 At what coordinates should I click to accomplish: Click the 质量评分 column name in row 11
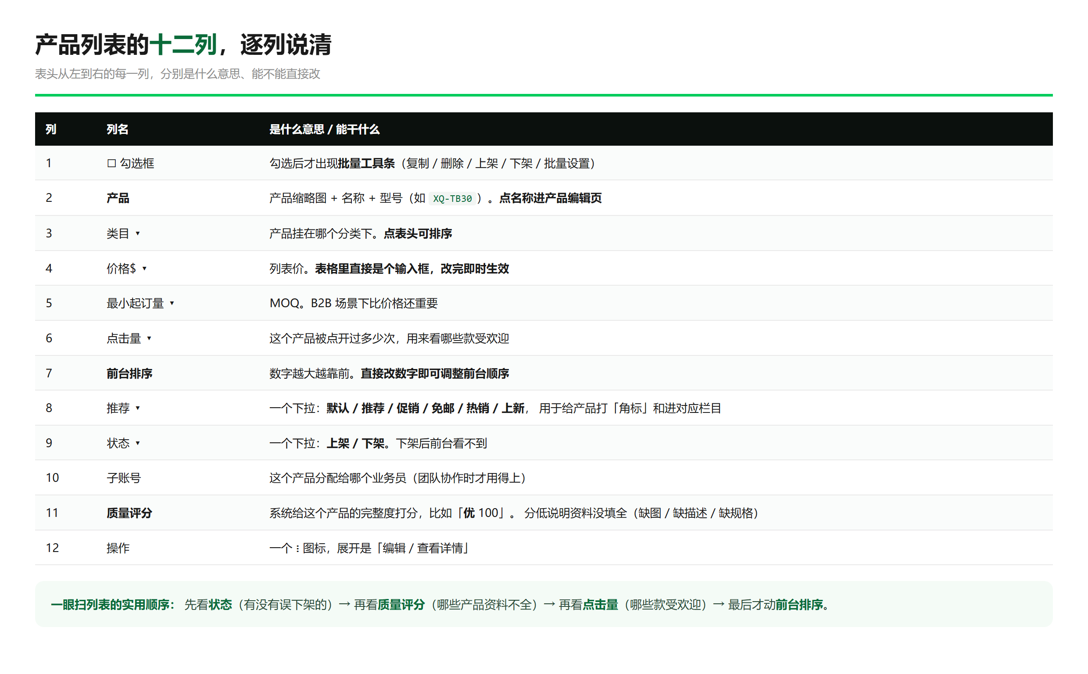click(x=129, y=513)
